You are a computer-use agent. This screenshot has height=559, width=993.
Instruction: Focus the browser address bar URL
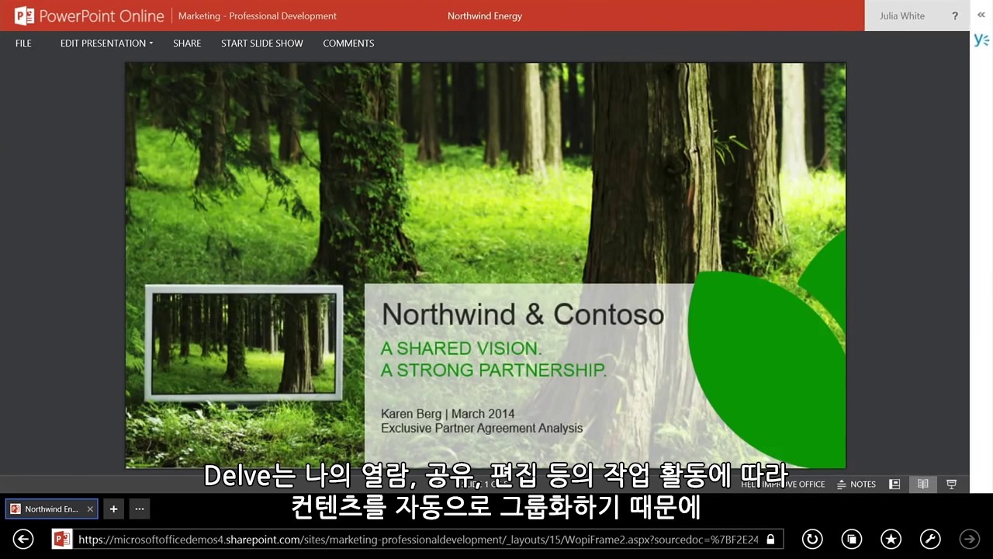[x=417, y=539]
